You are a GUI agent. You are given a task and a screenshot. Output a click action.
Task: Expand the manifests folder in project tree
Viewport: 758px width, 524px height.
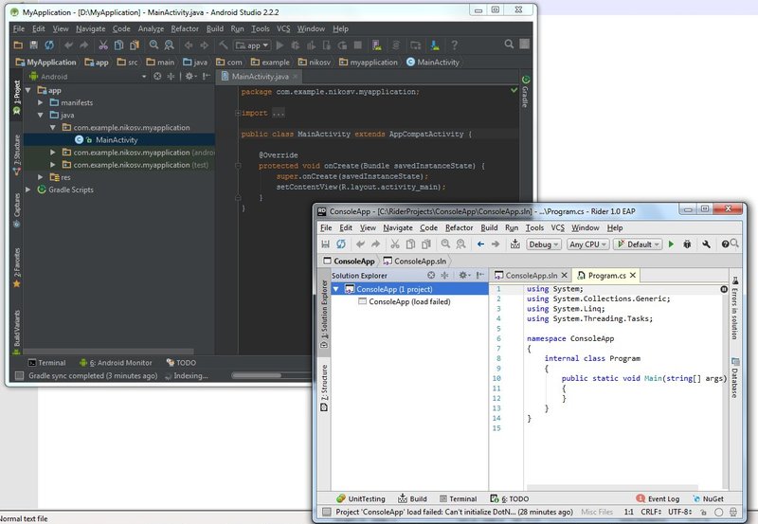tap(41, 102)
